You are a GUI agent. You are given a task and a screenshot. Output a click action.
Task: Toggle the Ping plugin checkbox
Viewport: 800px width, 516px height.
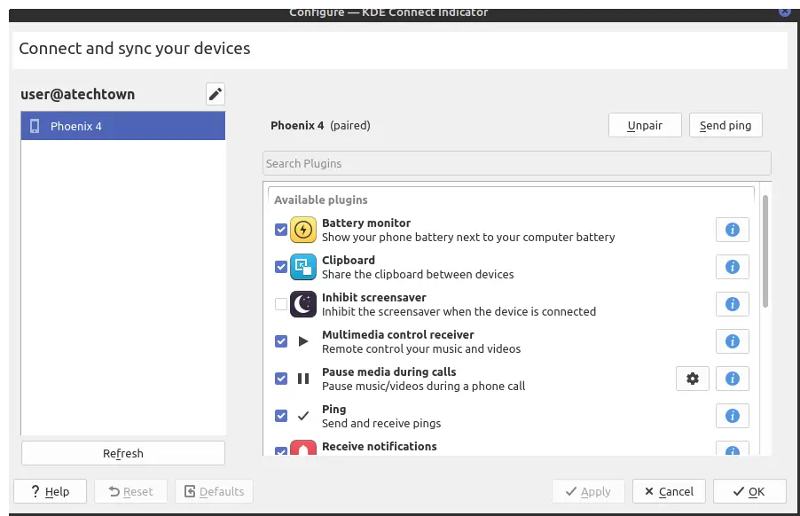pyautogui.click(x=281, y=416)
